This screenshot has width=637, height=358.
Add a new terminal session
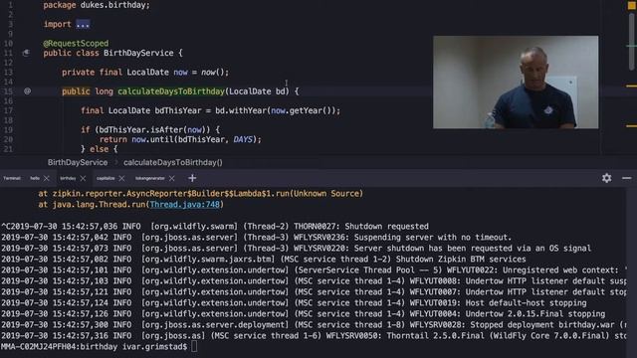pyautogui.click(x=192, y=178)
